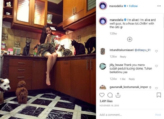
Task: Like the post with heart icon
Action: [102, 95]
